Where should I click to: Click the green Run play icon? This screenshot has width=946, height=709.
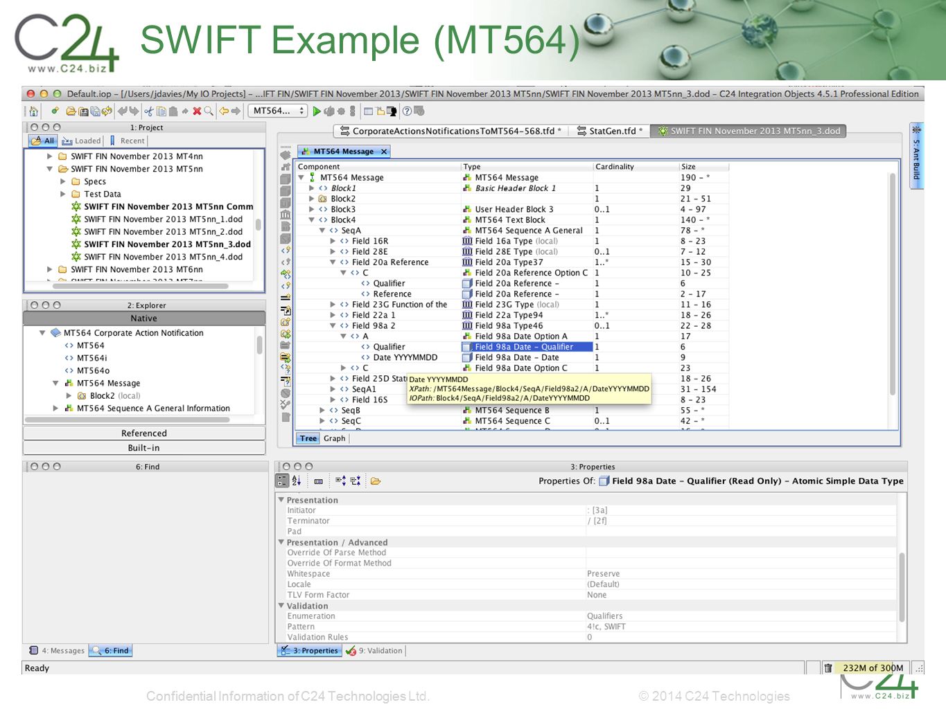pos(317,111)
